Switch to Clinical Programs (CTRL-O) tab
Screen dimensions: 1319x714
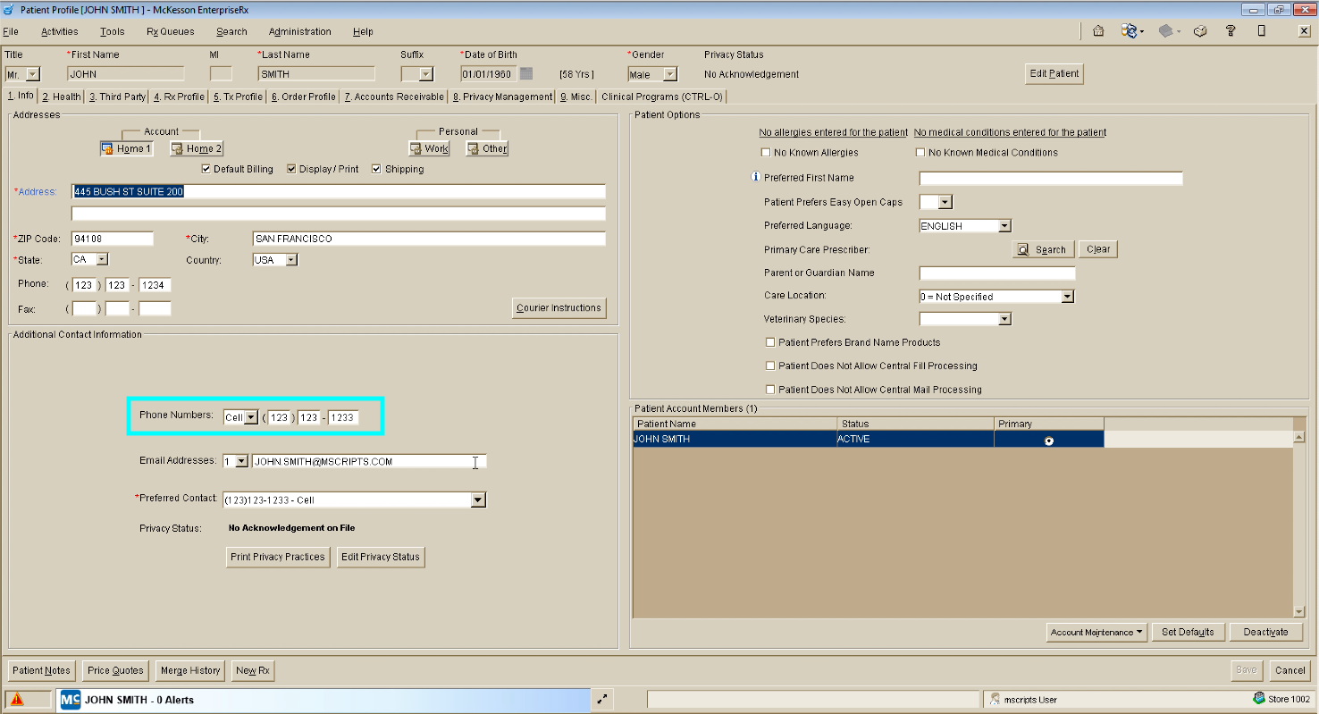tap(662, 97)
